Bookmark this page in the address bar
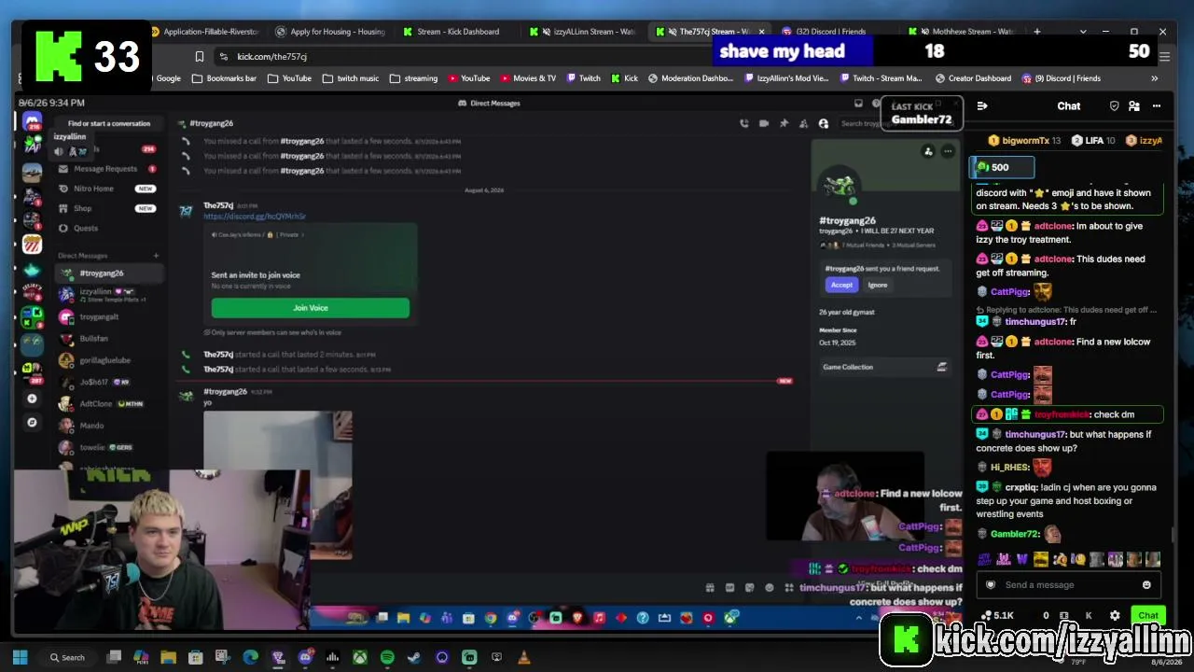The image size is (1194, 672). 199,57
